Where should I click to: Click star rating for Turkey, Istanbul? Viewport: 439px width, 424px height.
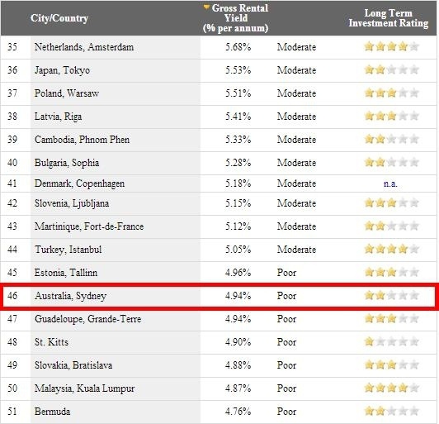391,249
